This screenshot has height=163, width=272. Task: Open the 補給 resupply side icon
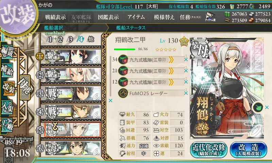click(7, 70)
